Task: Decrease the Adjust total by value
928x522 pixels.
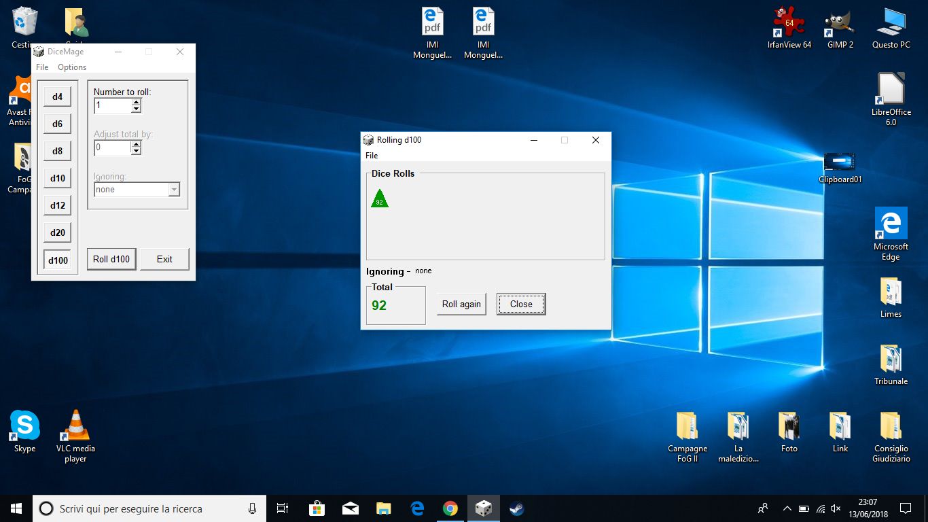Action: 136,152
